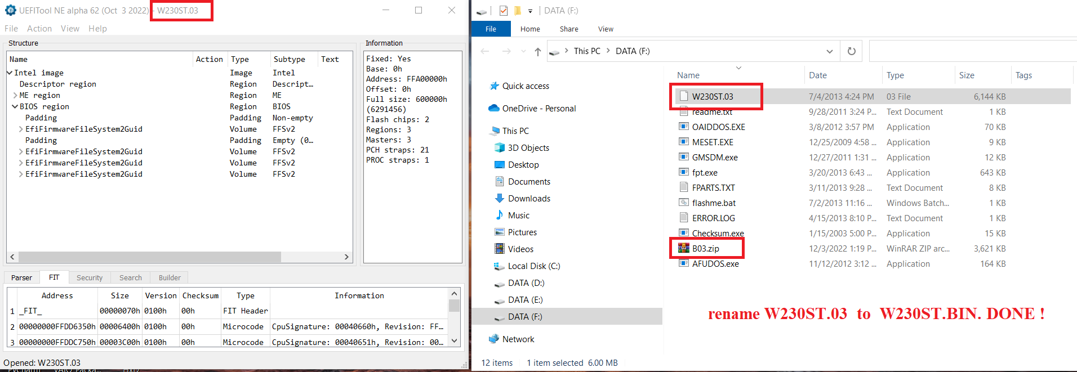The width and height of the screenshot is (1077, 372).
Task: Click the Refresh button in Explorer
Action: tap(852, 51)
